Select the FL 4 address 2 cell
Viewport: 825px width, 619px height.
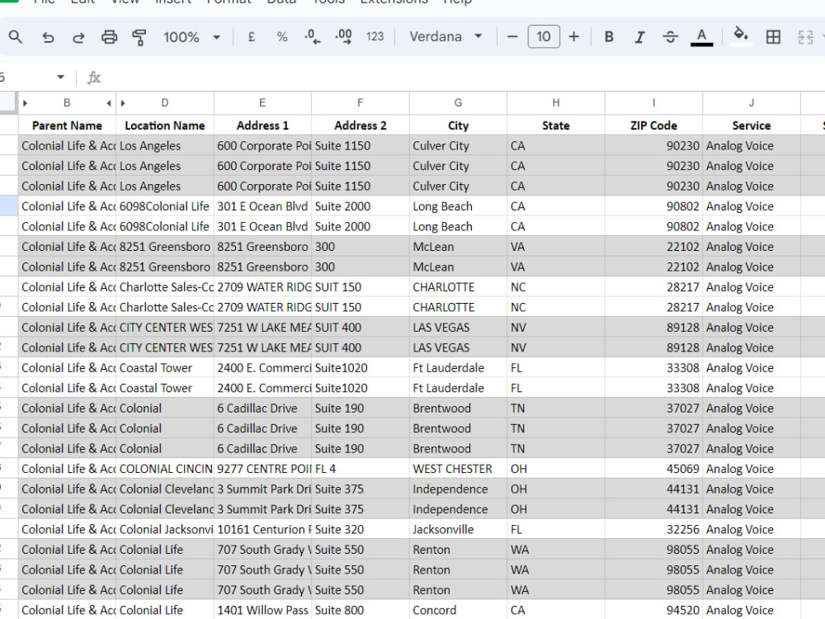[361, 469]
